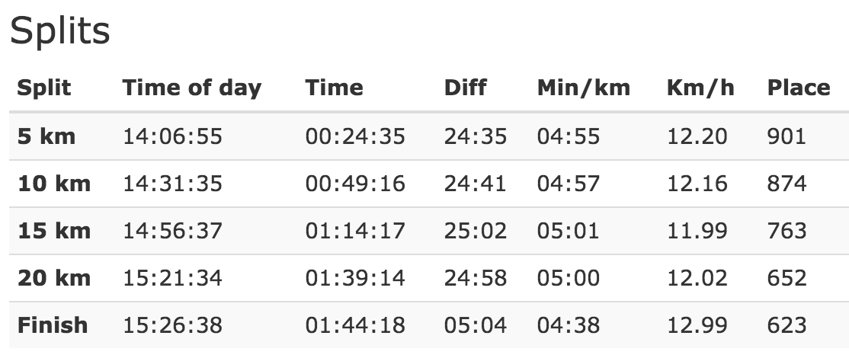
Task: Select the 15 km split row label
Action: point(53,231)
